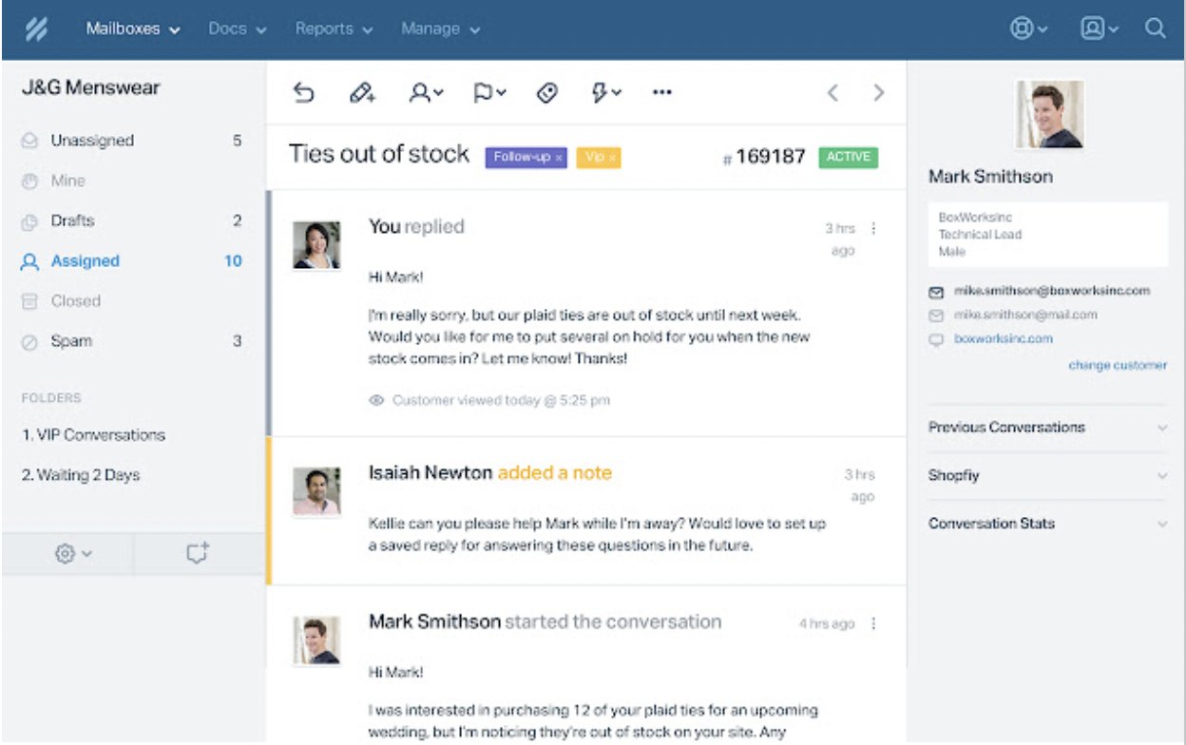Open the boxworksinc.com website link
This screenshot has height=745, width=1186.
click(x=1006, y=338)
